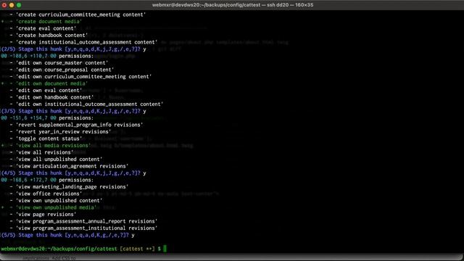Click added line 'view own unpublished media'
The height and width of the screenshot is (261, 464).
coord(49,208)
